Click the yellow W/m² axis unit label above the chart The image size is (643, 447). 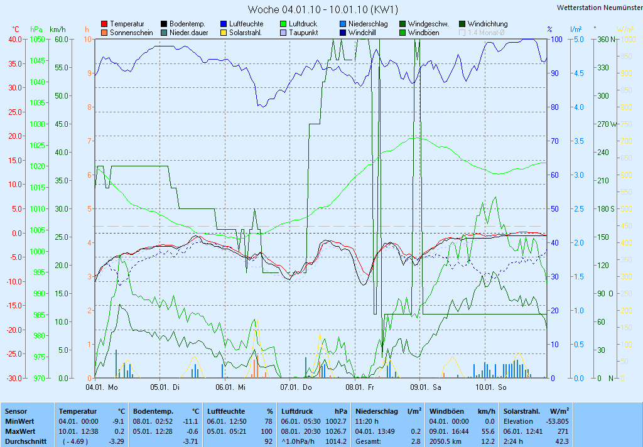coord(625,30)
